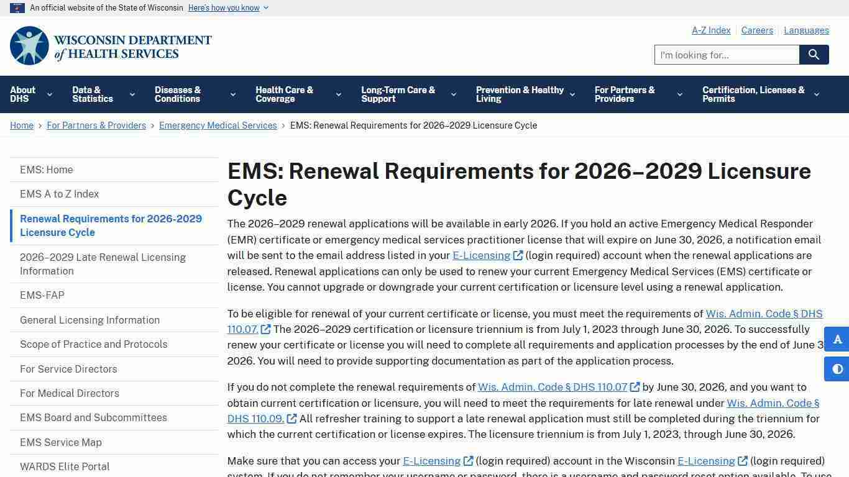Select WARDS Elite Portal in the sidebar
849x477 pixels.
pos(65,466)
